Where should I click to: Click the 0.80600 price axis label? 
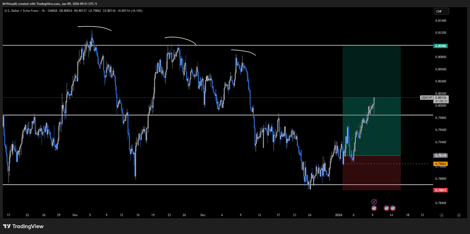(x=441, y=69)
